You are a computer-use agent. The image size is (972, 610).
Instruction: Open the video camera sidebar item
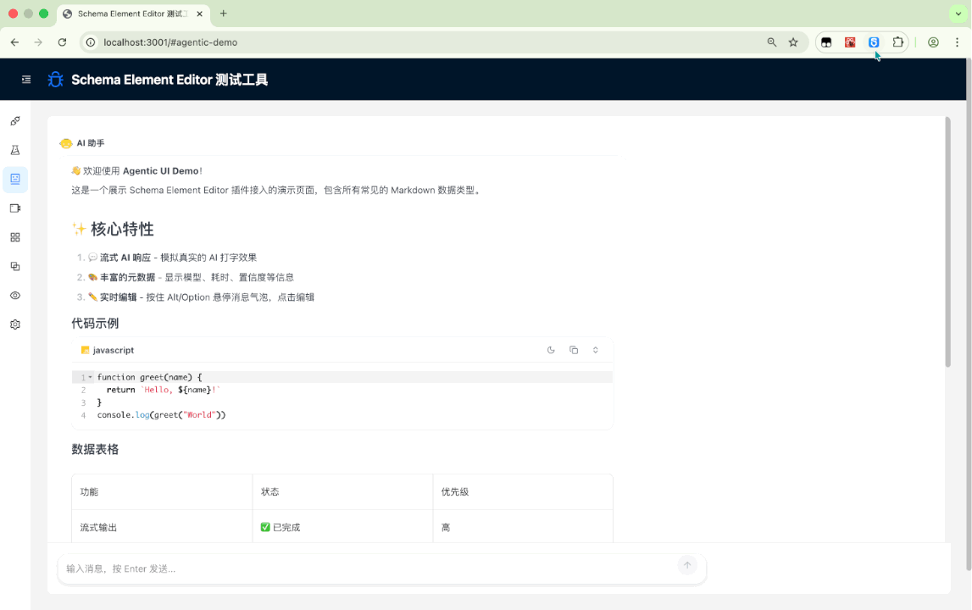coord(15,208)
